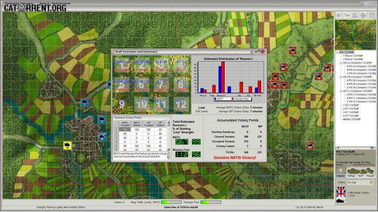Image resolution: width=378 pixels, height=212 pixels.
Task: Switch to the SitRep tab
Action: point(351,176)
